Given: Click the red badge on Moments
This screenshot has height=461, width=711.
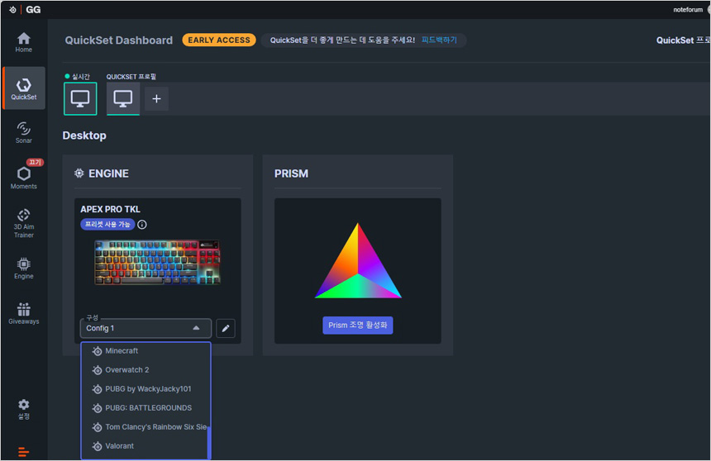Looking at the screenshot, I should point(35,162).
